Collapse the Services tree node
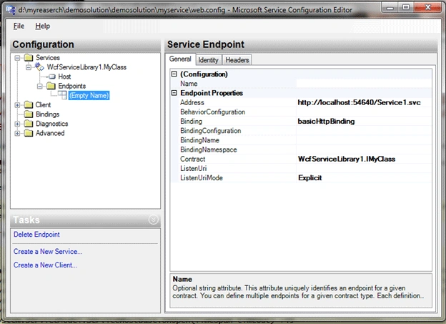The image size is (446, 324). pos(17,58)
